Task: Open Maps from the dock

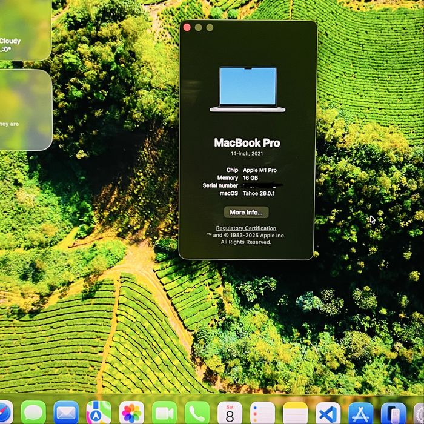Action: 99,412
